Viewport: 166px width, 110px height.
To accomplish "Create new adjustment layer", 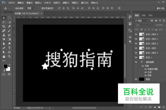I will 155,107.
